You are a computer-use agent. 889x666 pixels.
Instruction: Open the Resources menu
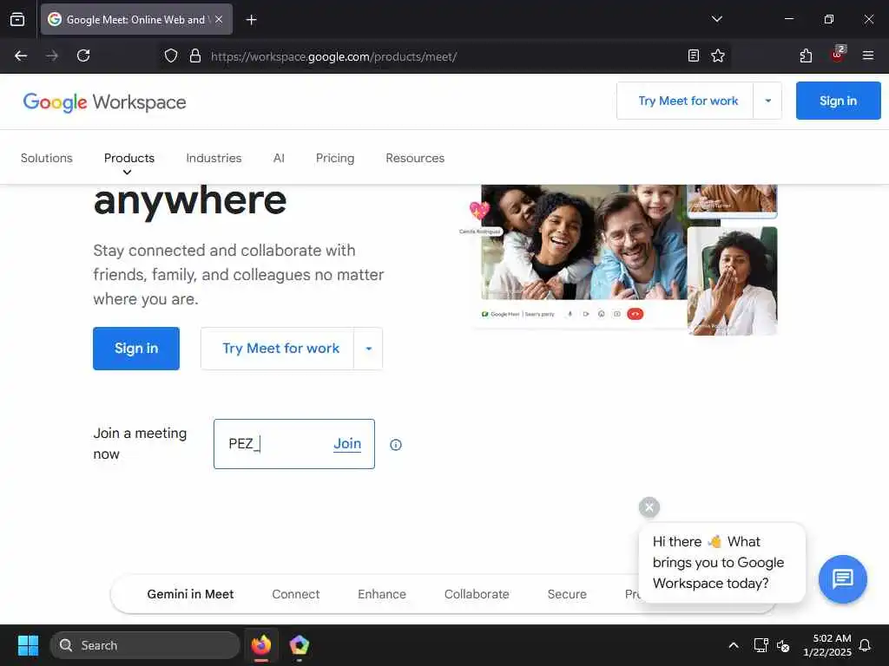[x=415, y=158]
